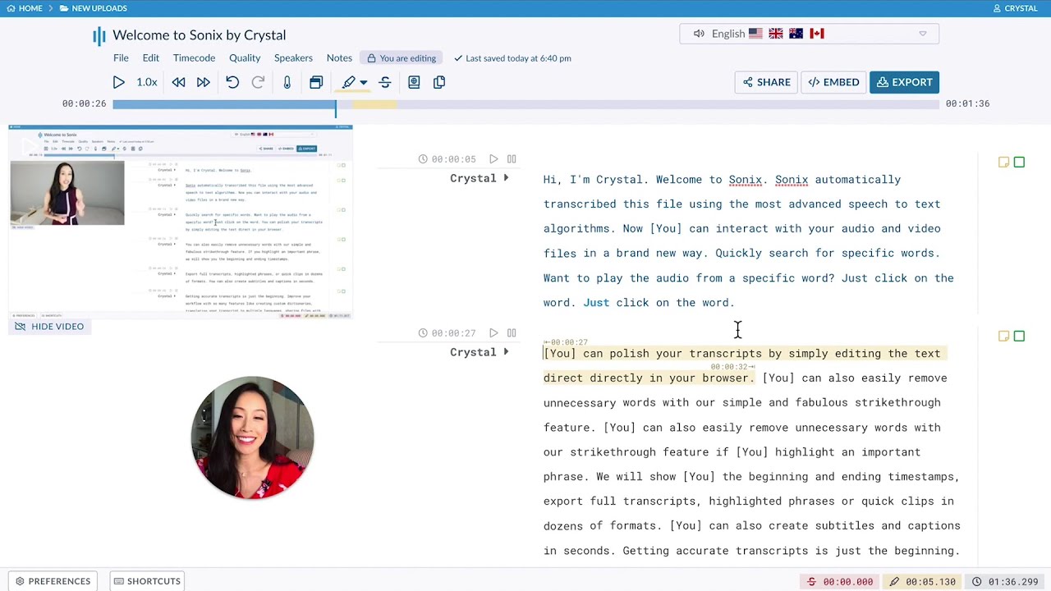Screen dimensions: 1051x591
Task: Expand the Crystal speaker arrow in second paragraph
Action: [506, 352]
